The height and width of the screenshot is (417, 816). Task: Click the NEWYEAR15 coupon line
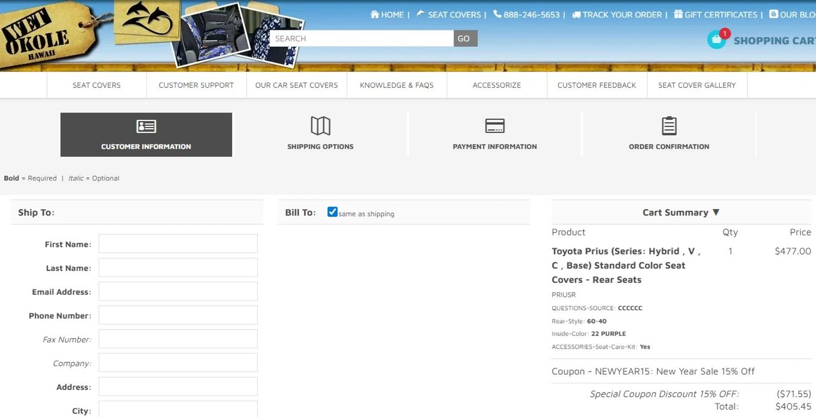pos(653,371)
